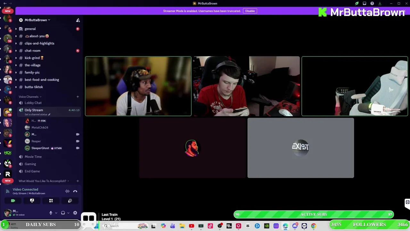Open Google Chrome in the taskbar
This screenshot has width=410, height=231.
click(314, 226)
